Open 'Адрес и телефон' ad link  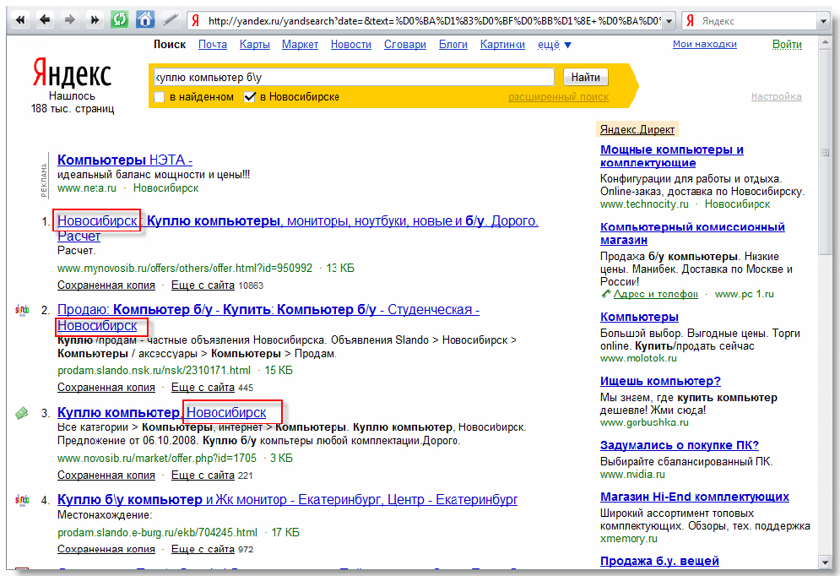pos(656,294)
